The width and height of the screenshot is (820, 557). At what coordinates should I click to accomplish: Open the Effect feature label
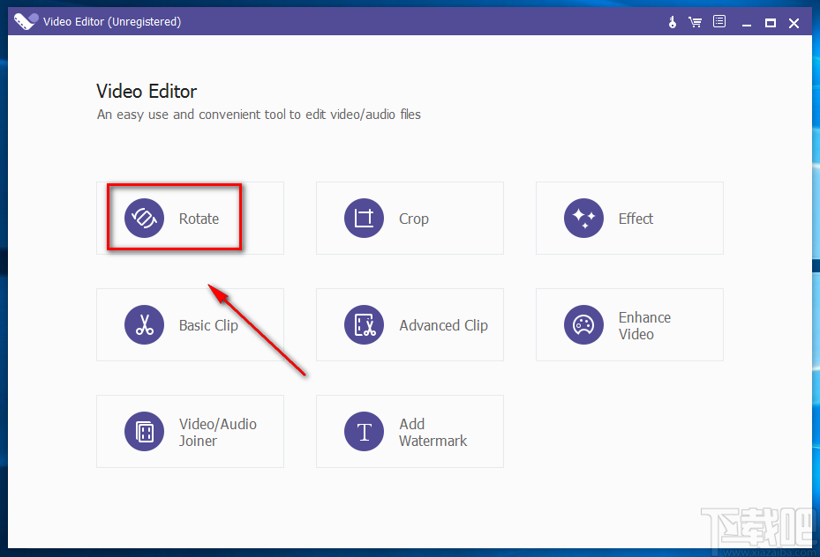(636, 219)
